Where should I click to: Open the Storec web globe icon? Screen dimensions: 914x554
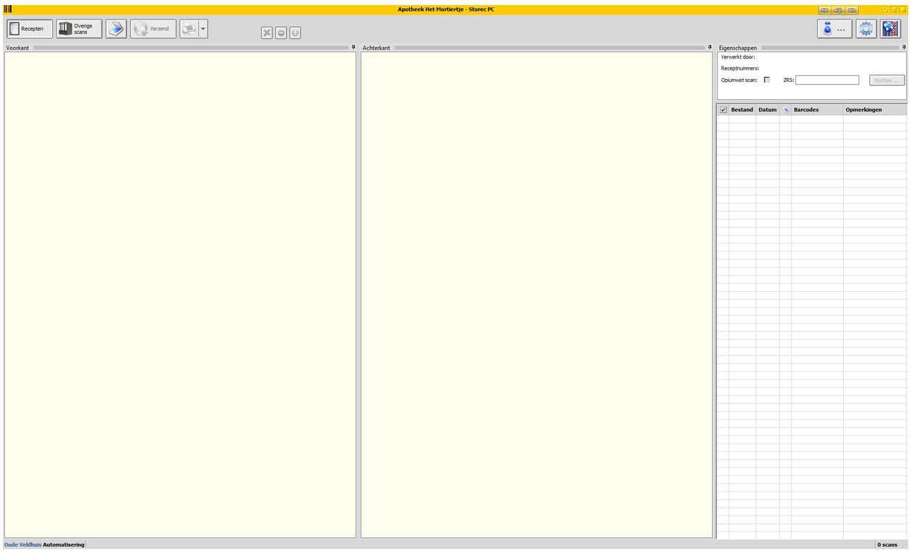tap(890, 29)
